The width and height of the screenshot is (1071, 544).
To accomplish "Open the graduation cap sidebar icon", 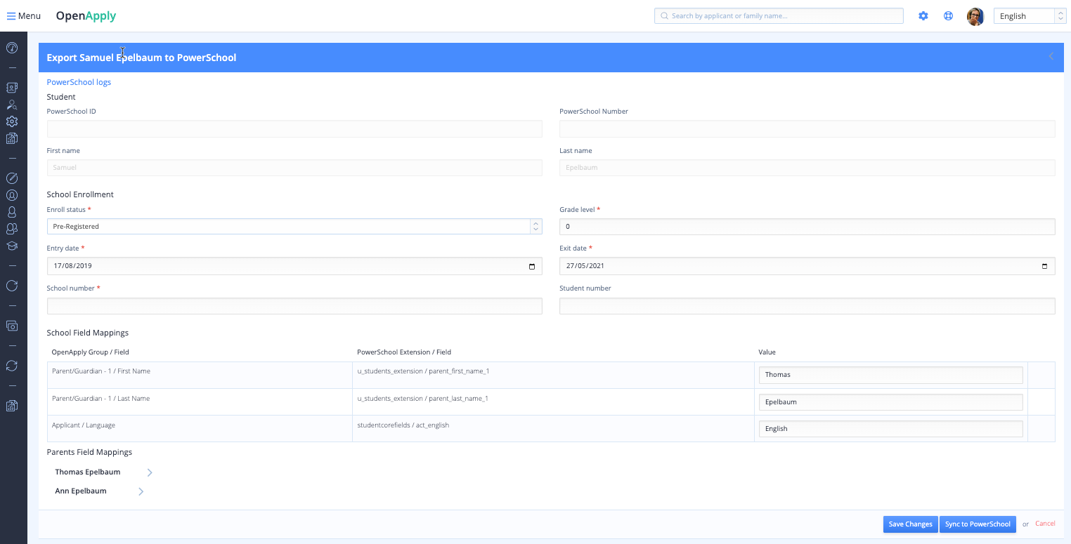I will [x=12, y=246].
